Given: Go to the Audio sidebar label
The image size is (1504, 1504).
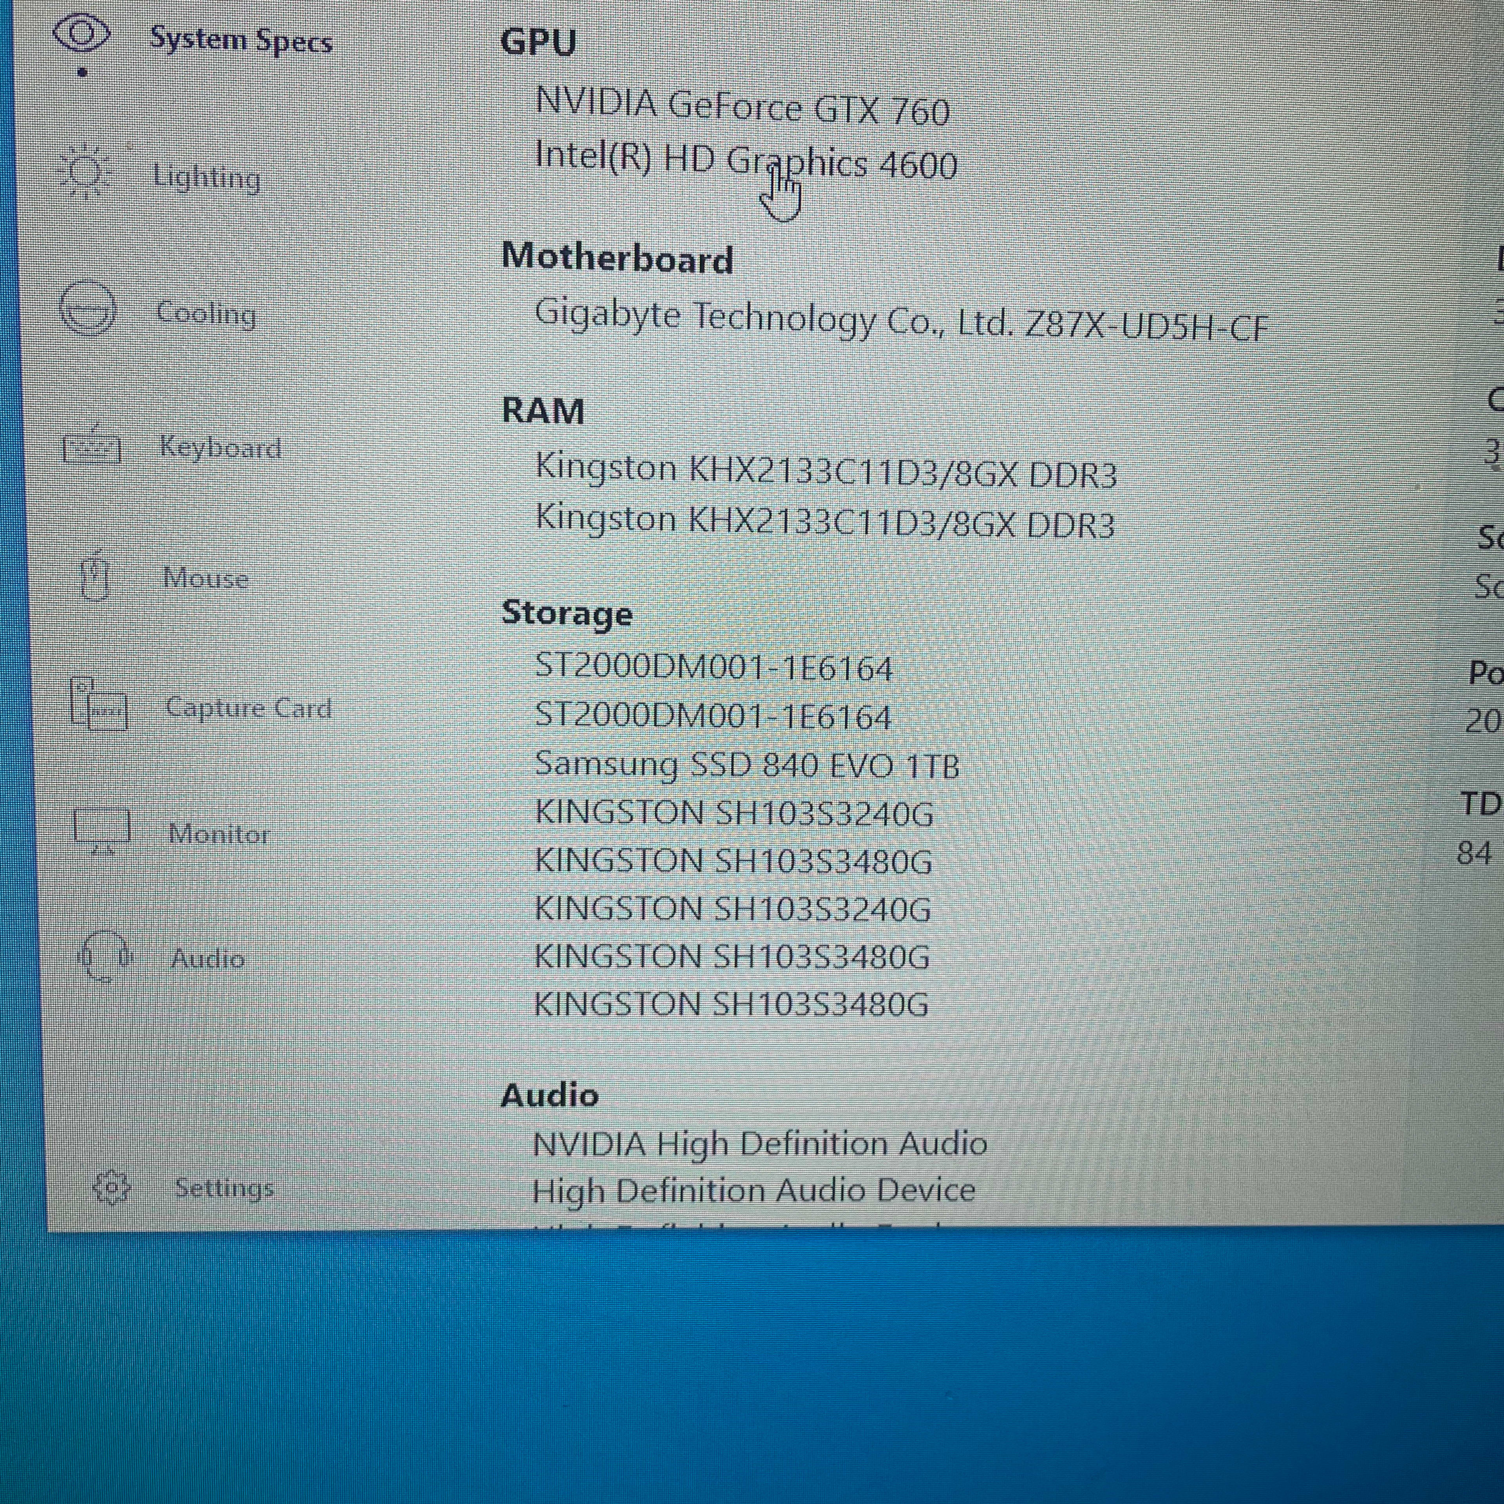Looking at the screenshot, I should click(209, 958).
